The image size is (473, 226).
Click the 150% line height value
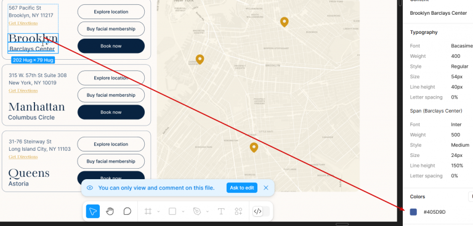(x=457, y=166)
